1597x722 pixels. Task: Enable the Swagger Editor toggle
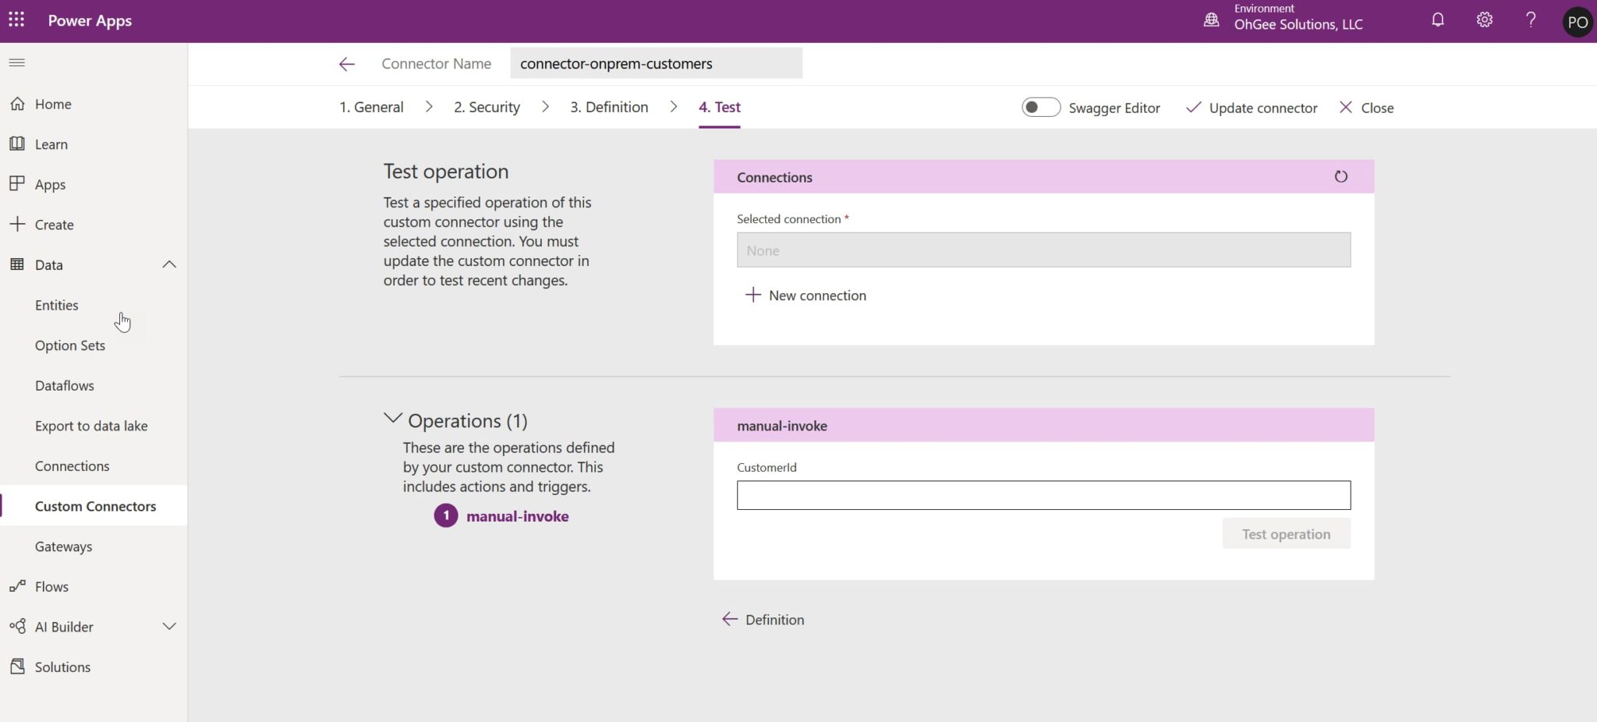point(1040,107)
